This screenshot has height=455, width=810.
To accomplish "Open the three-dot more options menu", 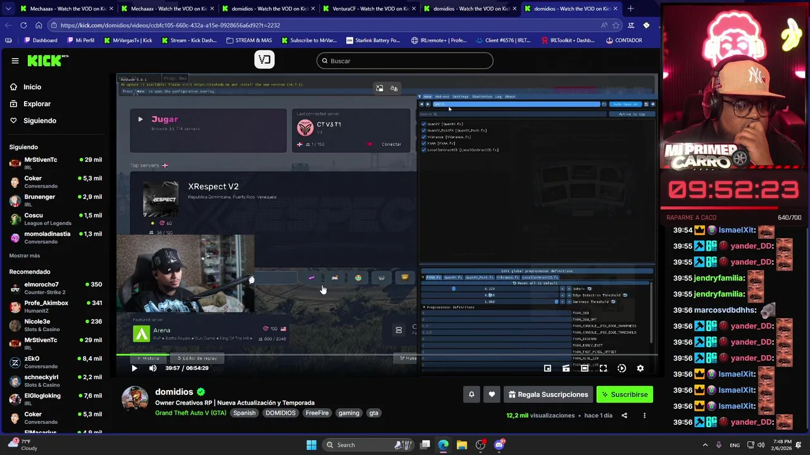I will coord(644,415).
